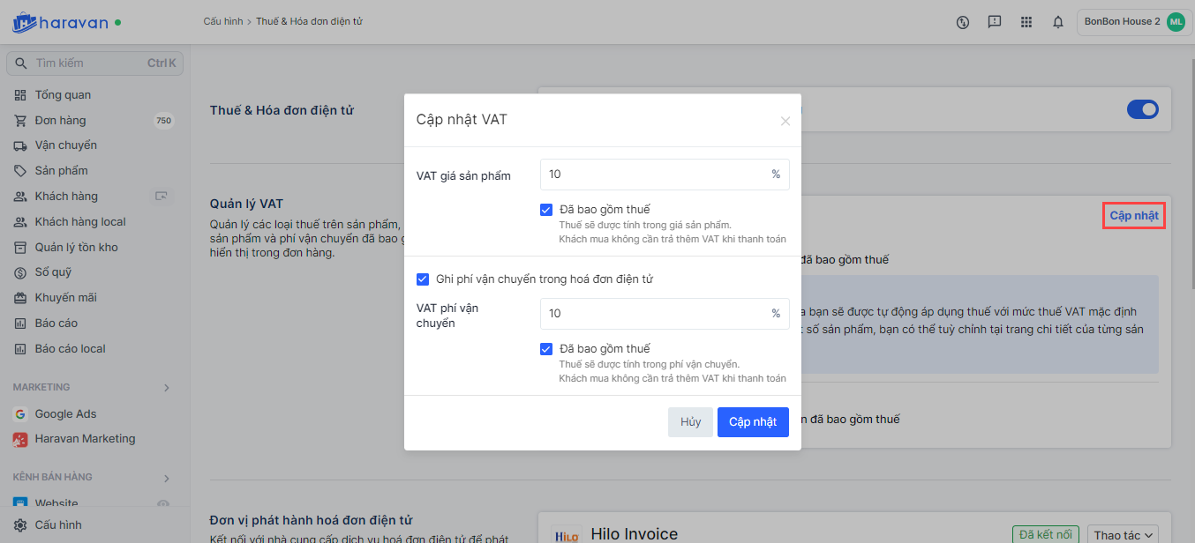
Task: Click the Sản phẩm tag icon
Action: click(x=20, y=171)
